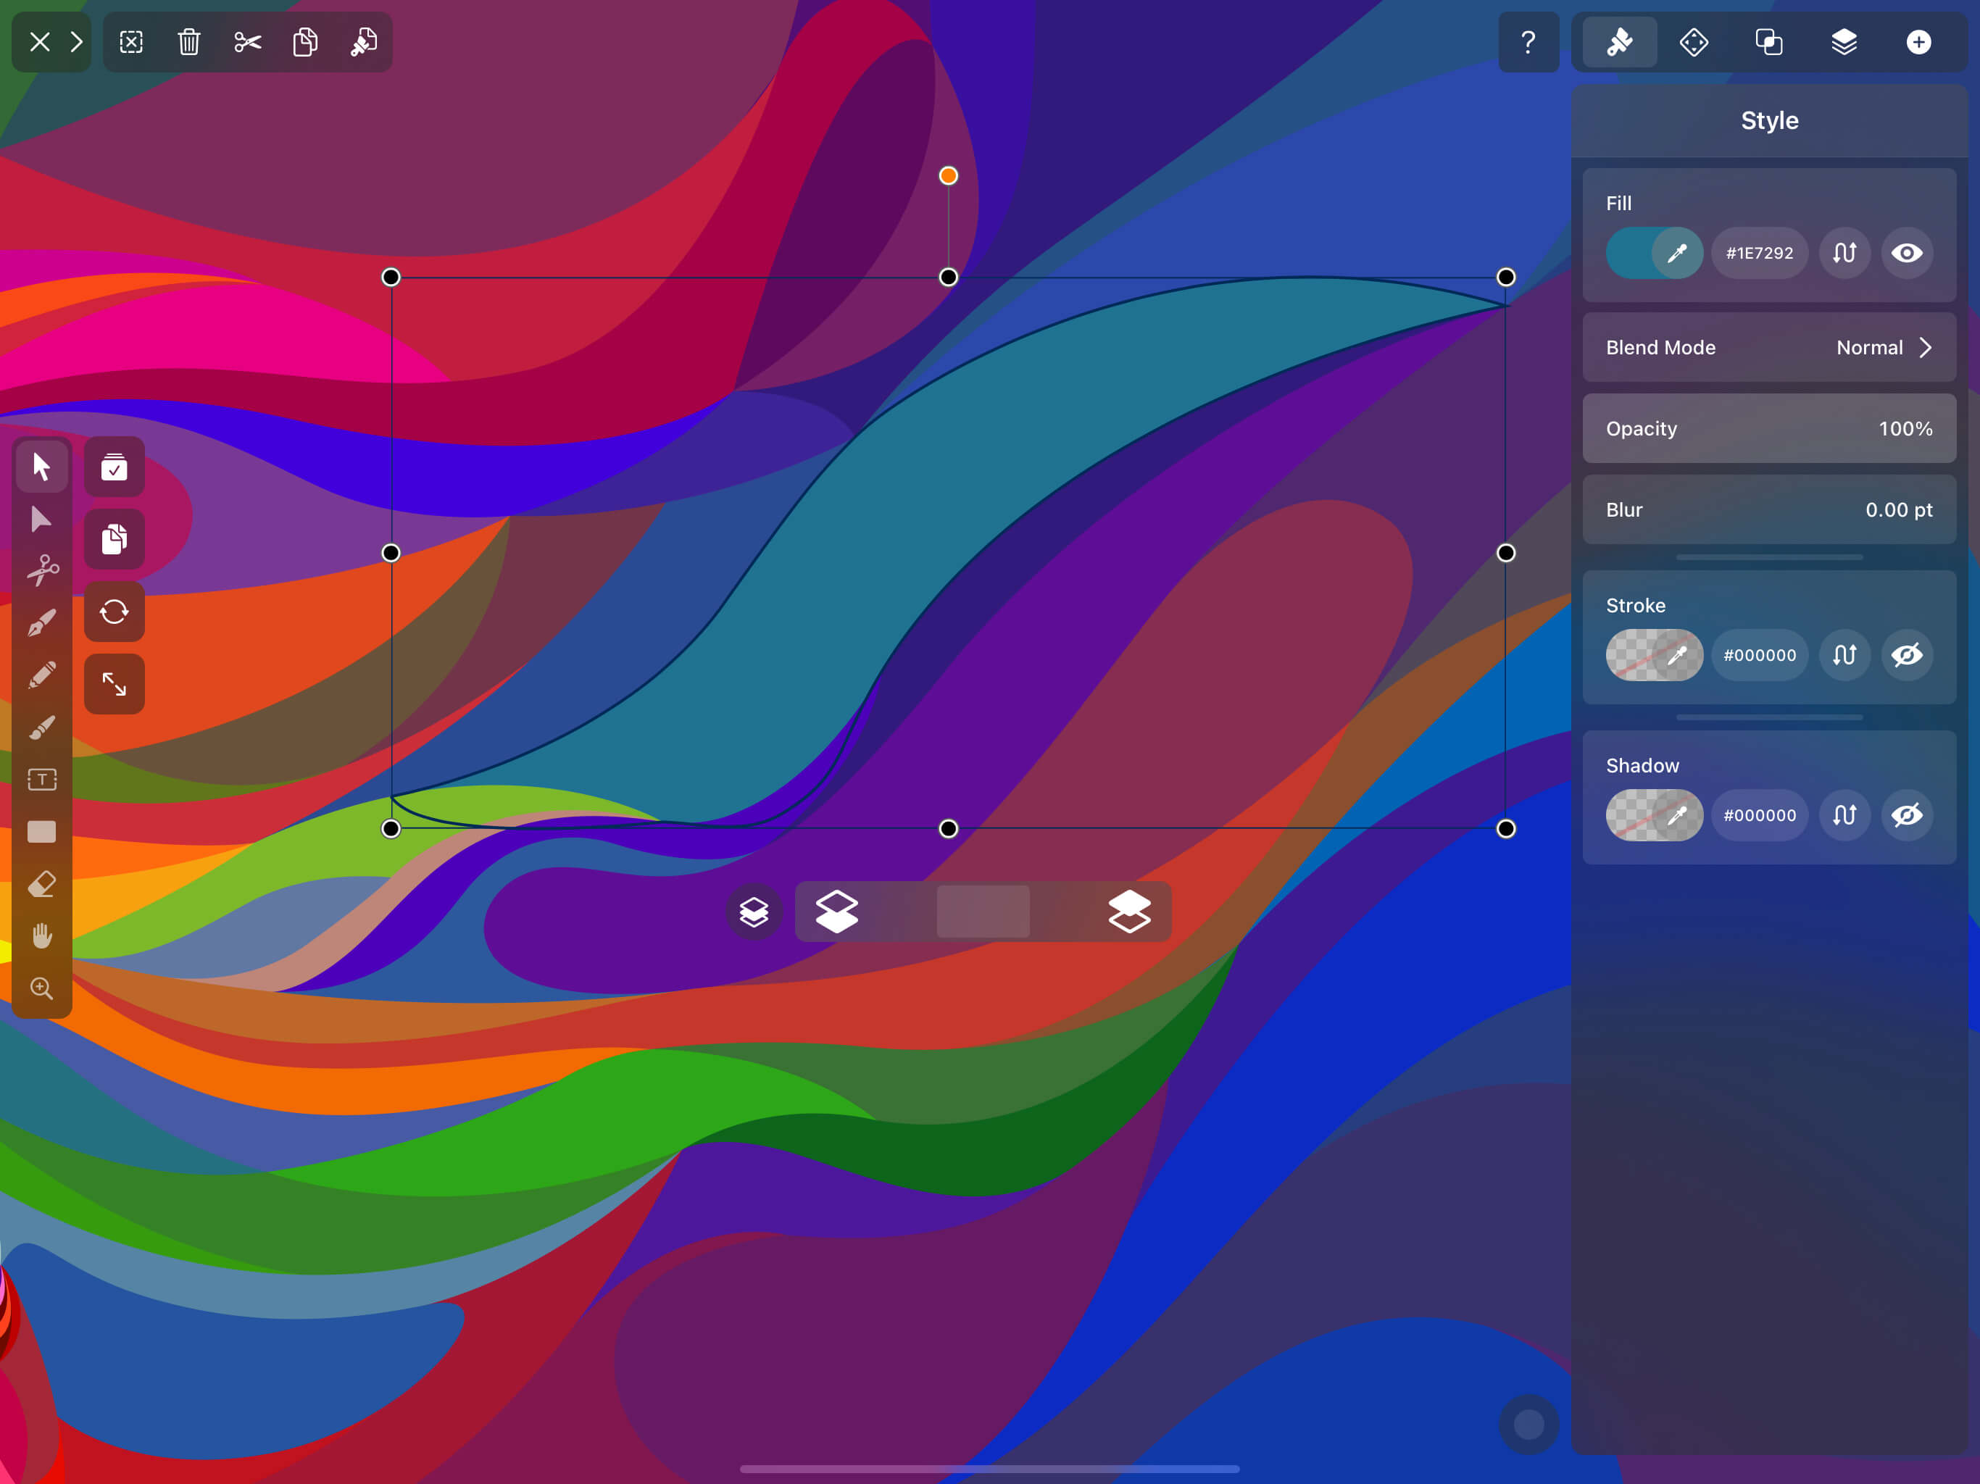This screenshot has width=1980, height=1484.
Task: Bring the object to the front
Action: 1128,912
